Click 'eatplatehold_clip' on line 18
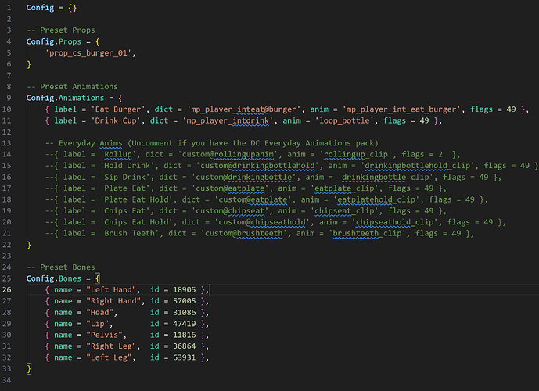Image resolution: width=539 pixels, height=391 pixels. [376, 199]
